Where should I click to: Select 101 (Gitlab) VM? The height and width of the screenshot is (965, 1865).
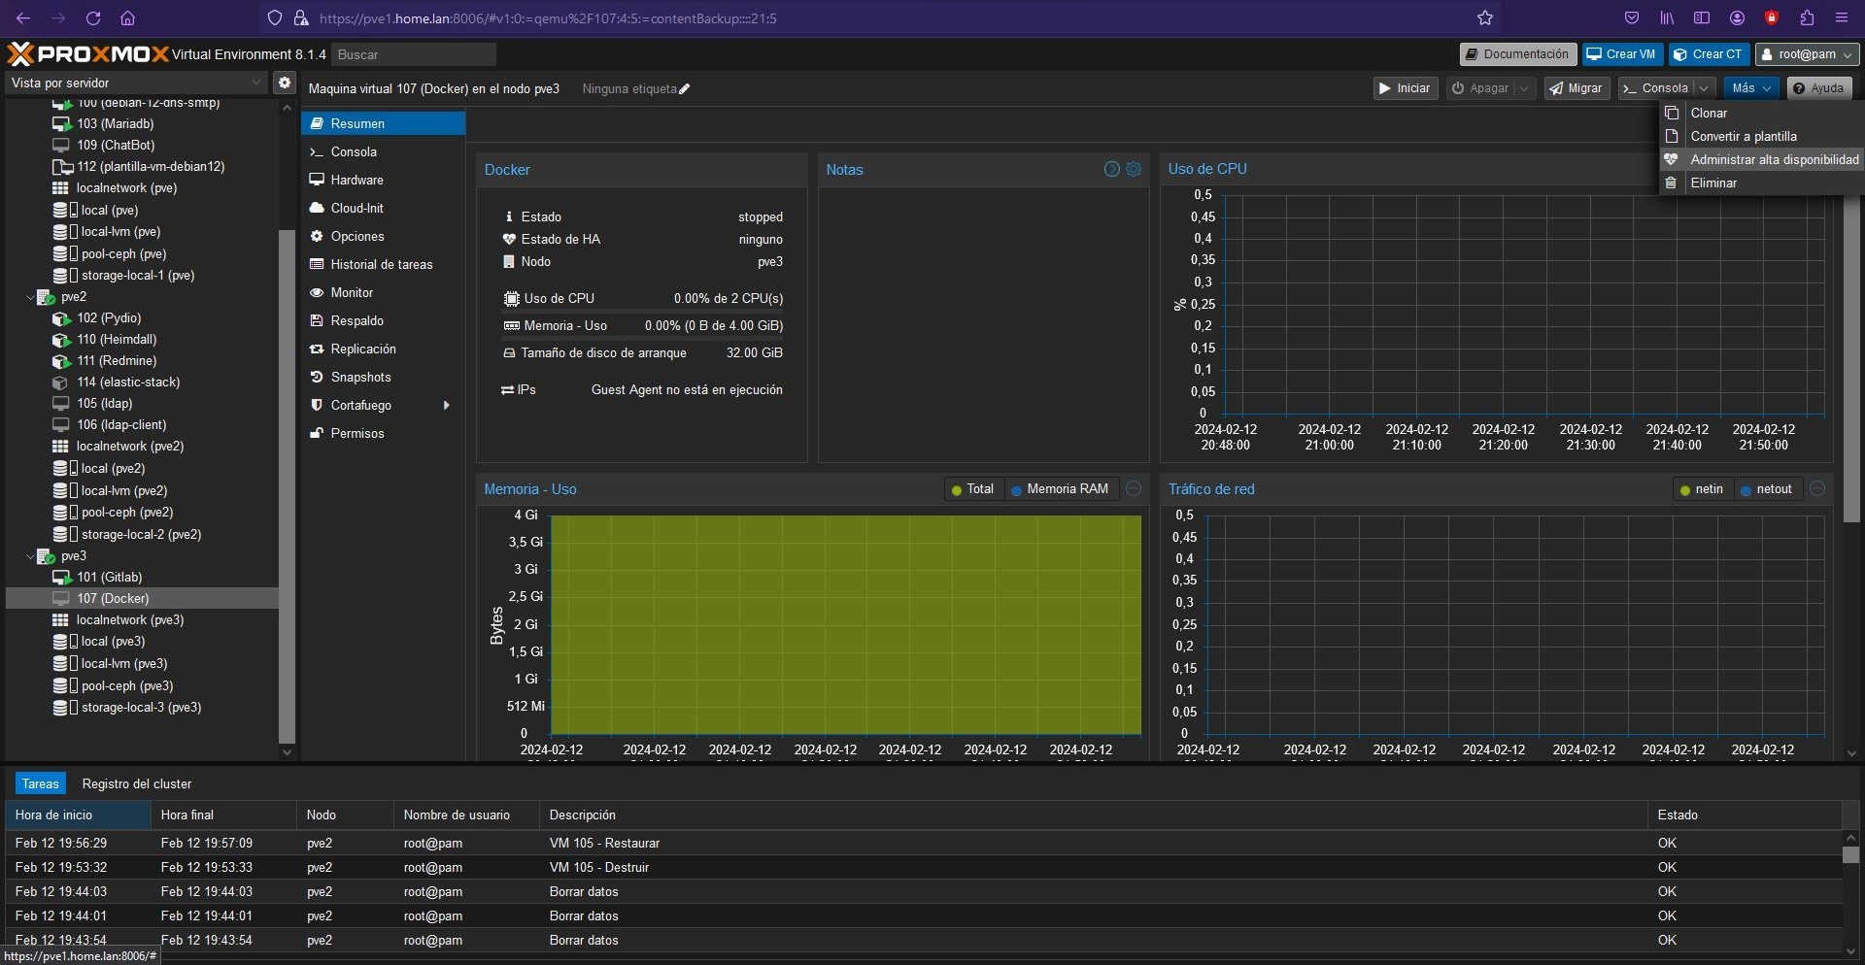click(109, 577)
